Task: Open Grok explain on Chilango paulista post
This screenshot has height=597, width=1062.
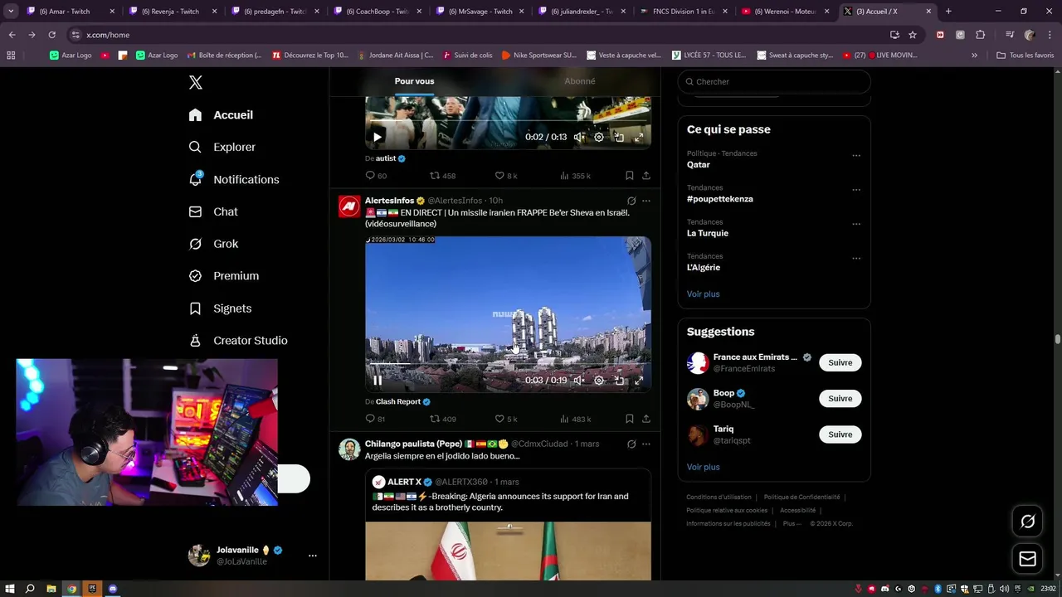Action: (631, 444)
